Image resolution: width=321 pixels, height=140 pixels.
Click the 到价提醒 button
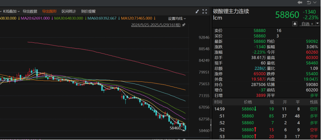(88, 12)
